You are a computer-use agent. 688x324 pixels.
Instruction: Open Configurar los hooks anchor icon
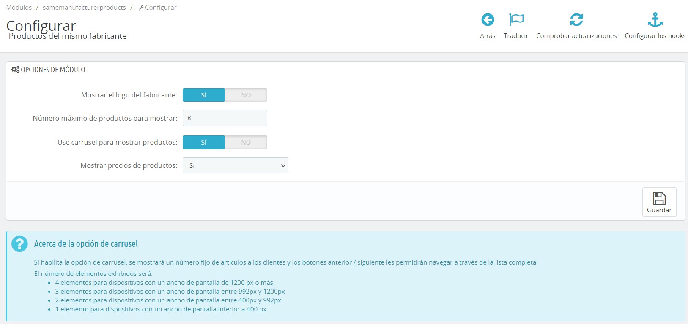(655, 20)
